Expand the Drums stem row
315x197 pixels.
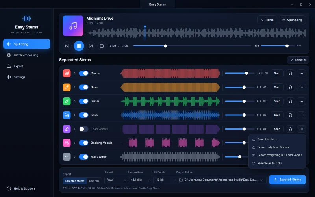click(75, 73)
